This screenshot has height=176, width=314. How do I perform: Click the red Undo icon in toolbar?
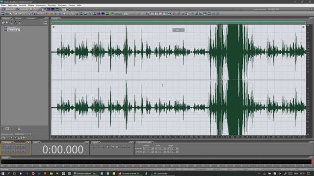point(47,14)
